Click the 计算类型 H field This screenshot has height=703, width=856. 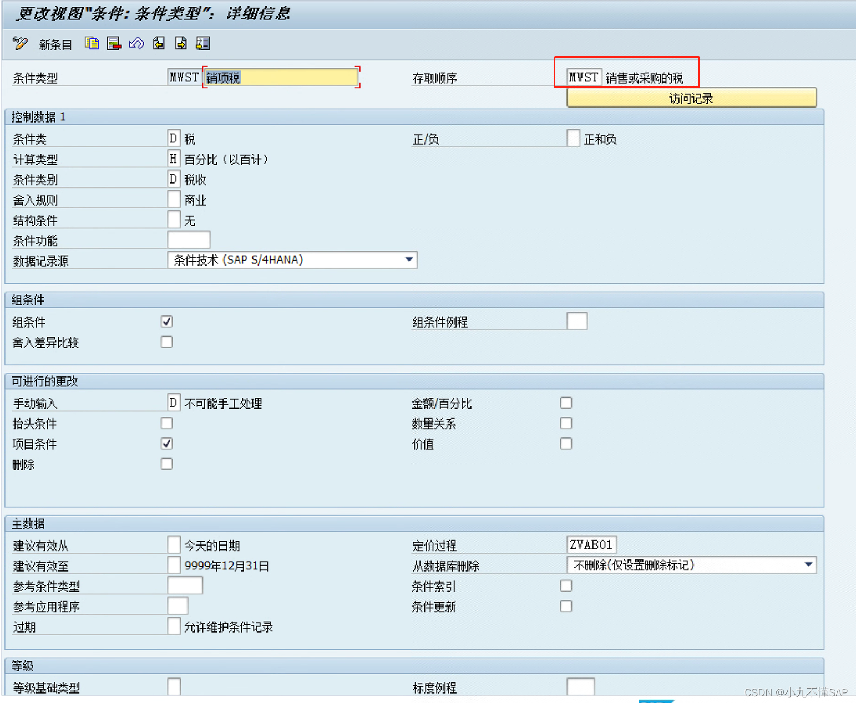(x=174, y=159)
